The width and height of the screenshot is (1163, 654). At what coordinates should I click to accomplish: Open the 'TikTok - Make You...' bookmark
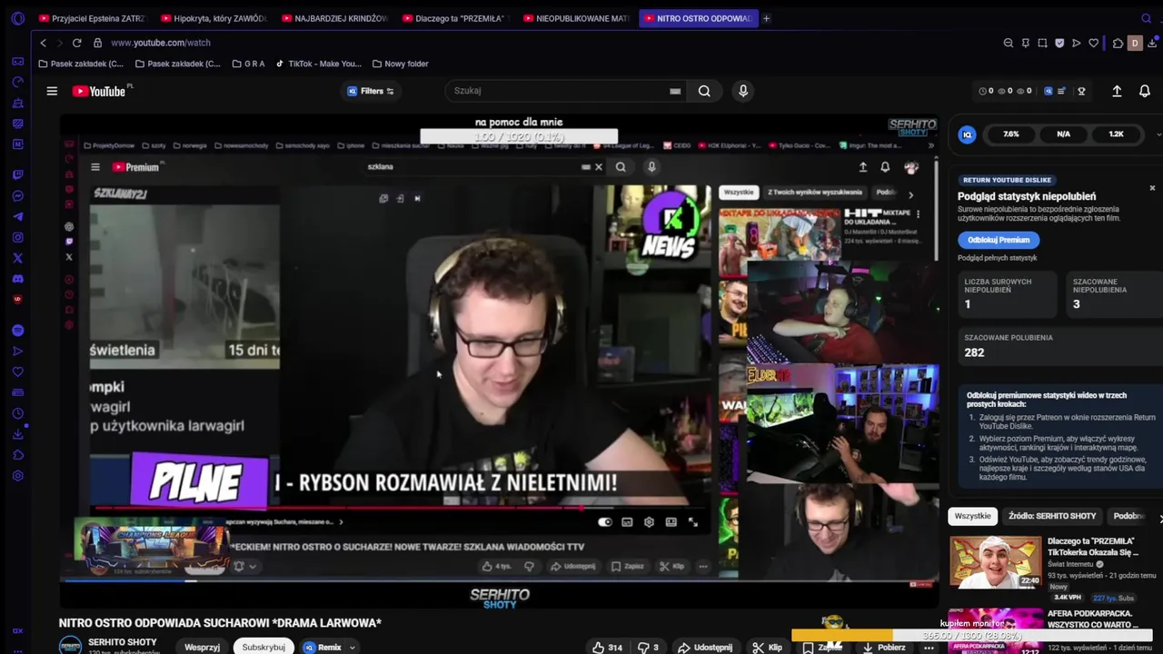click(318, 64)
